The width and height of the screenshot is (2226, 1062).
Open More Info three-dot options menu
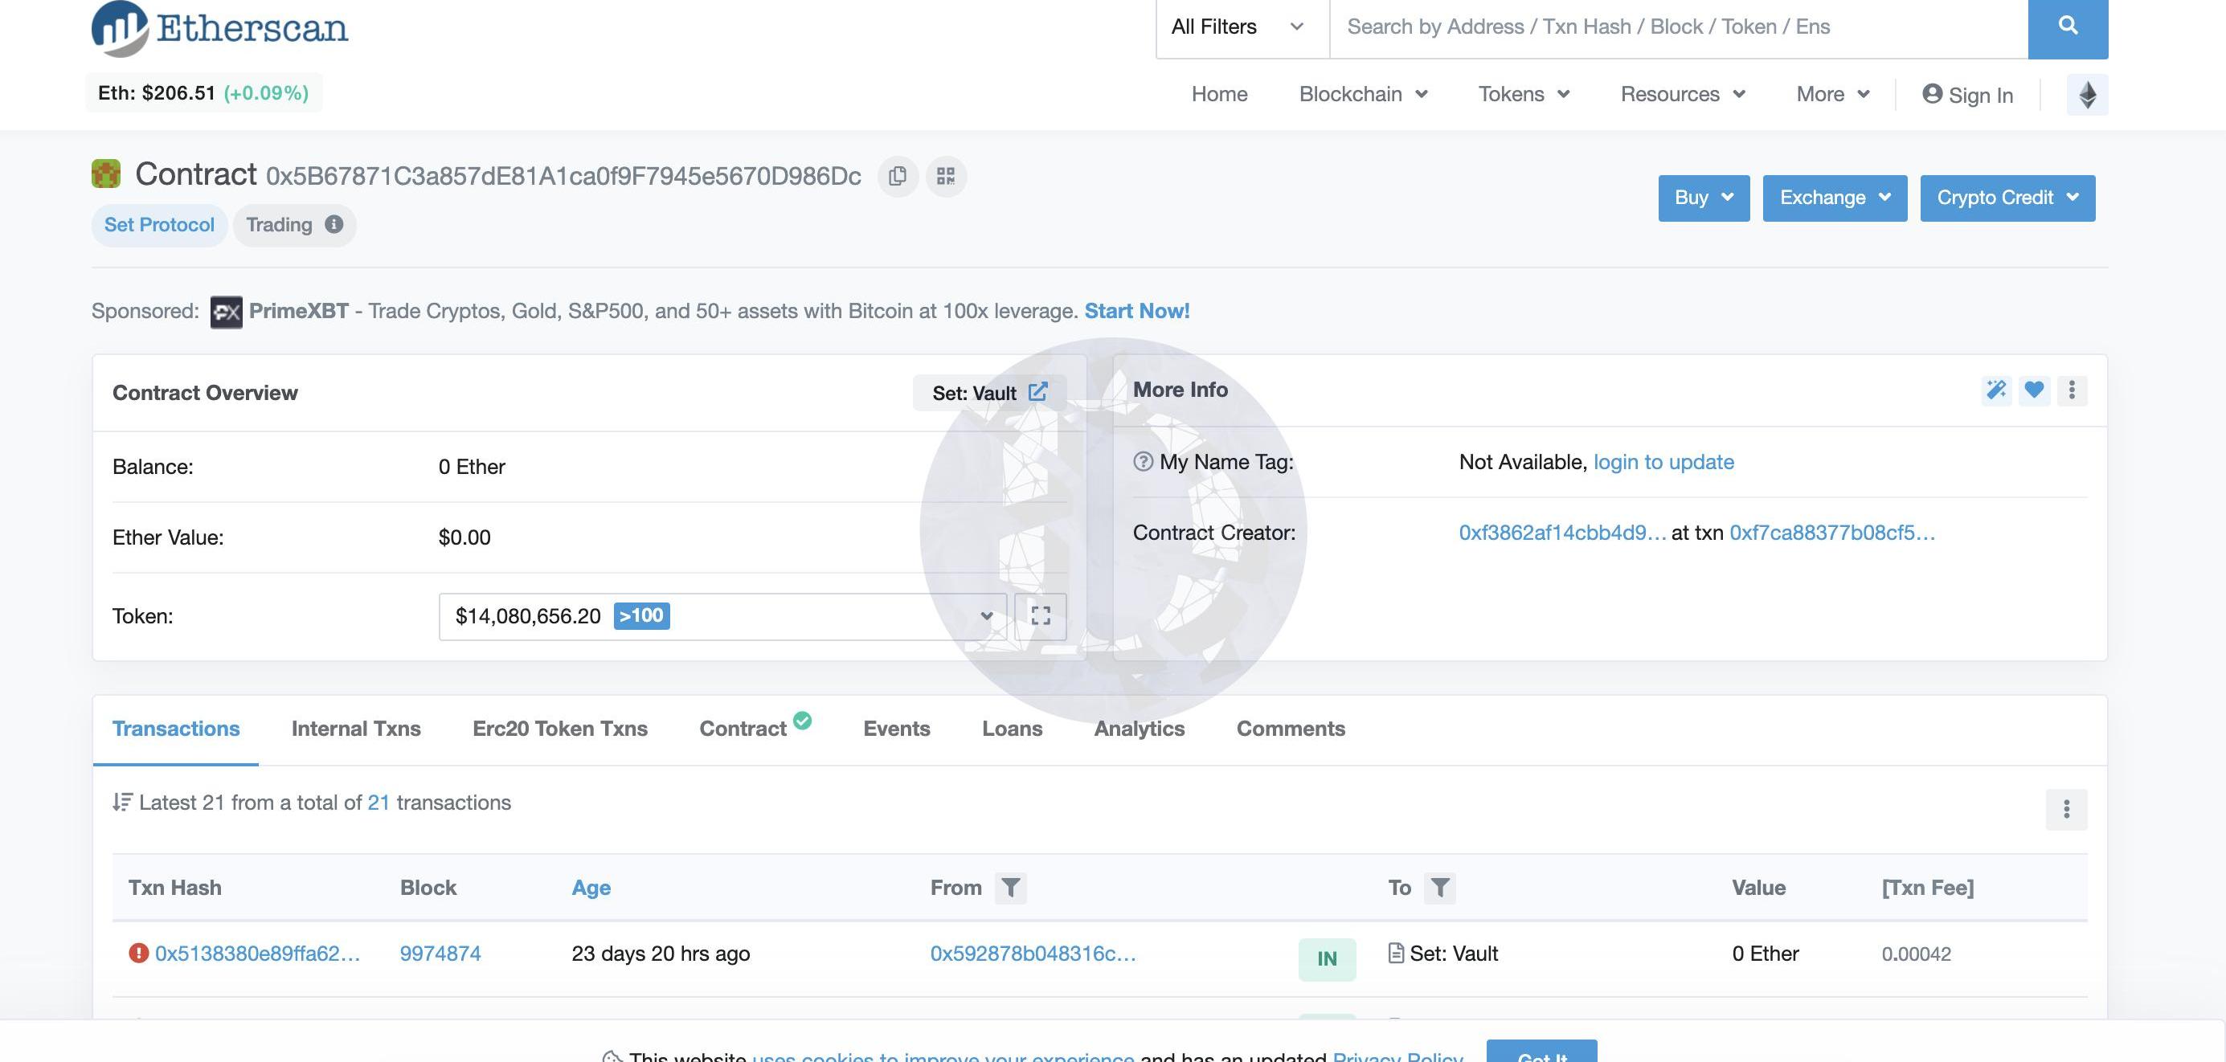coord(2072,390)
